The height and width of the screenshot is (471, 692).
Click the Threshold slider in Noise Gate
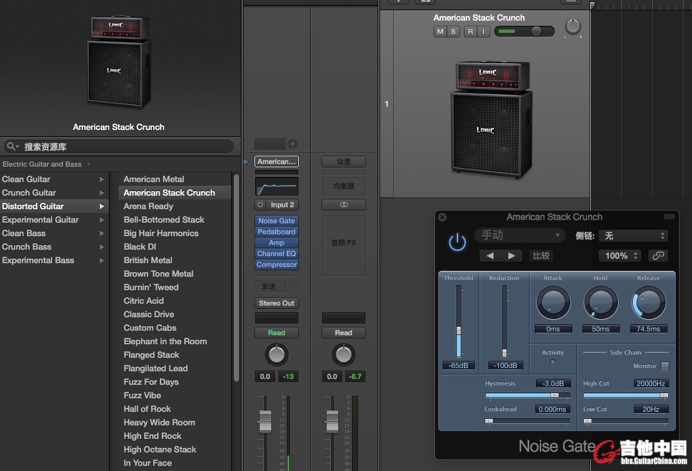[459, 320]
